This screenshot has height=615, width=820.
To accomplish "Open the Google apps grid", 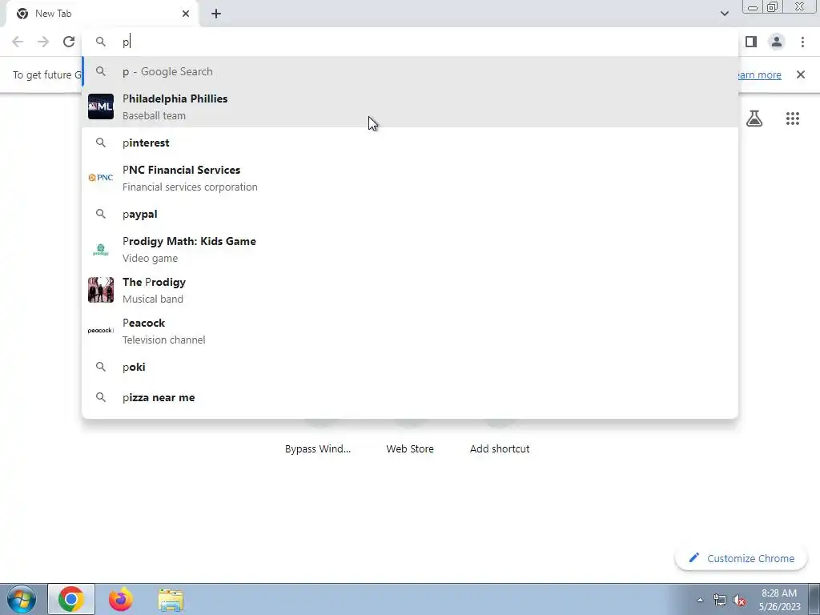I will (793, 119).
